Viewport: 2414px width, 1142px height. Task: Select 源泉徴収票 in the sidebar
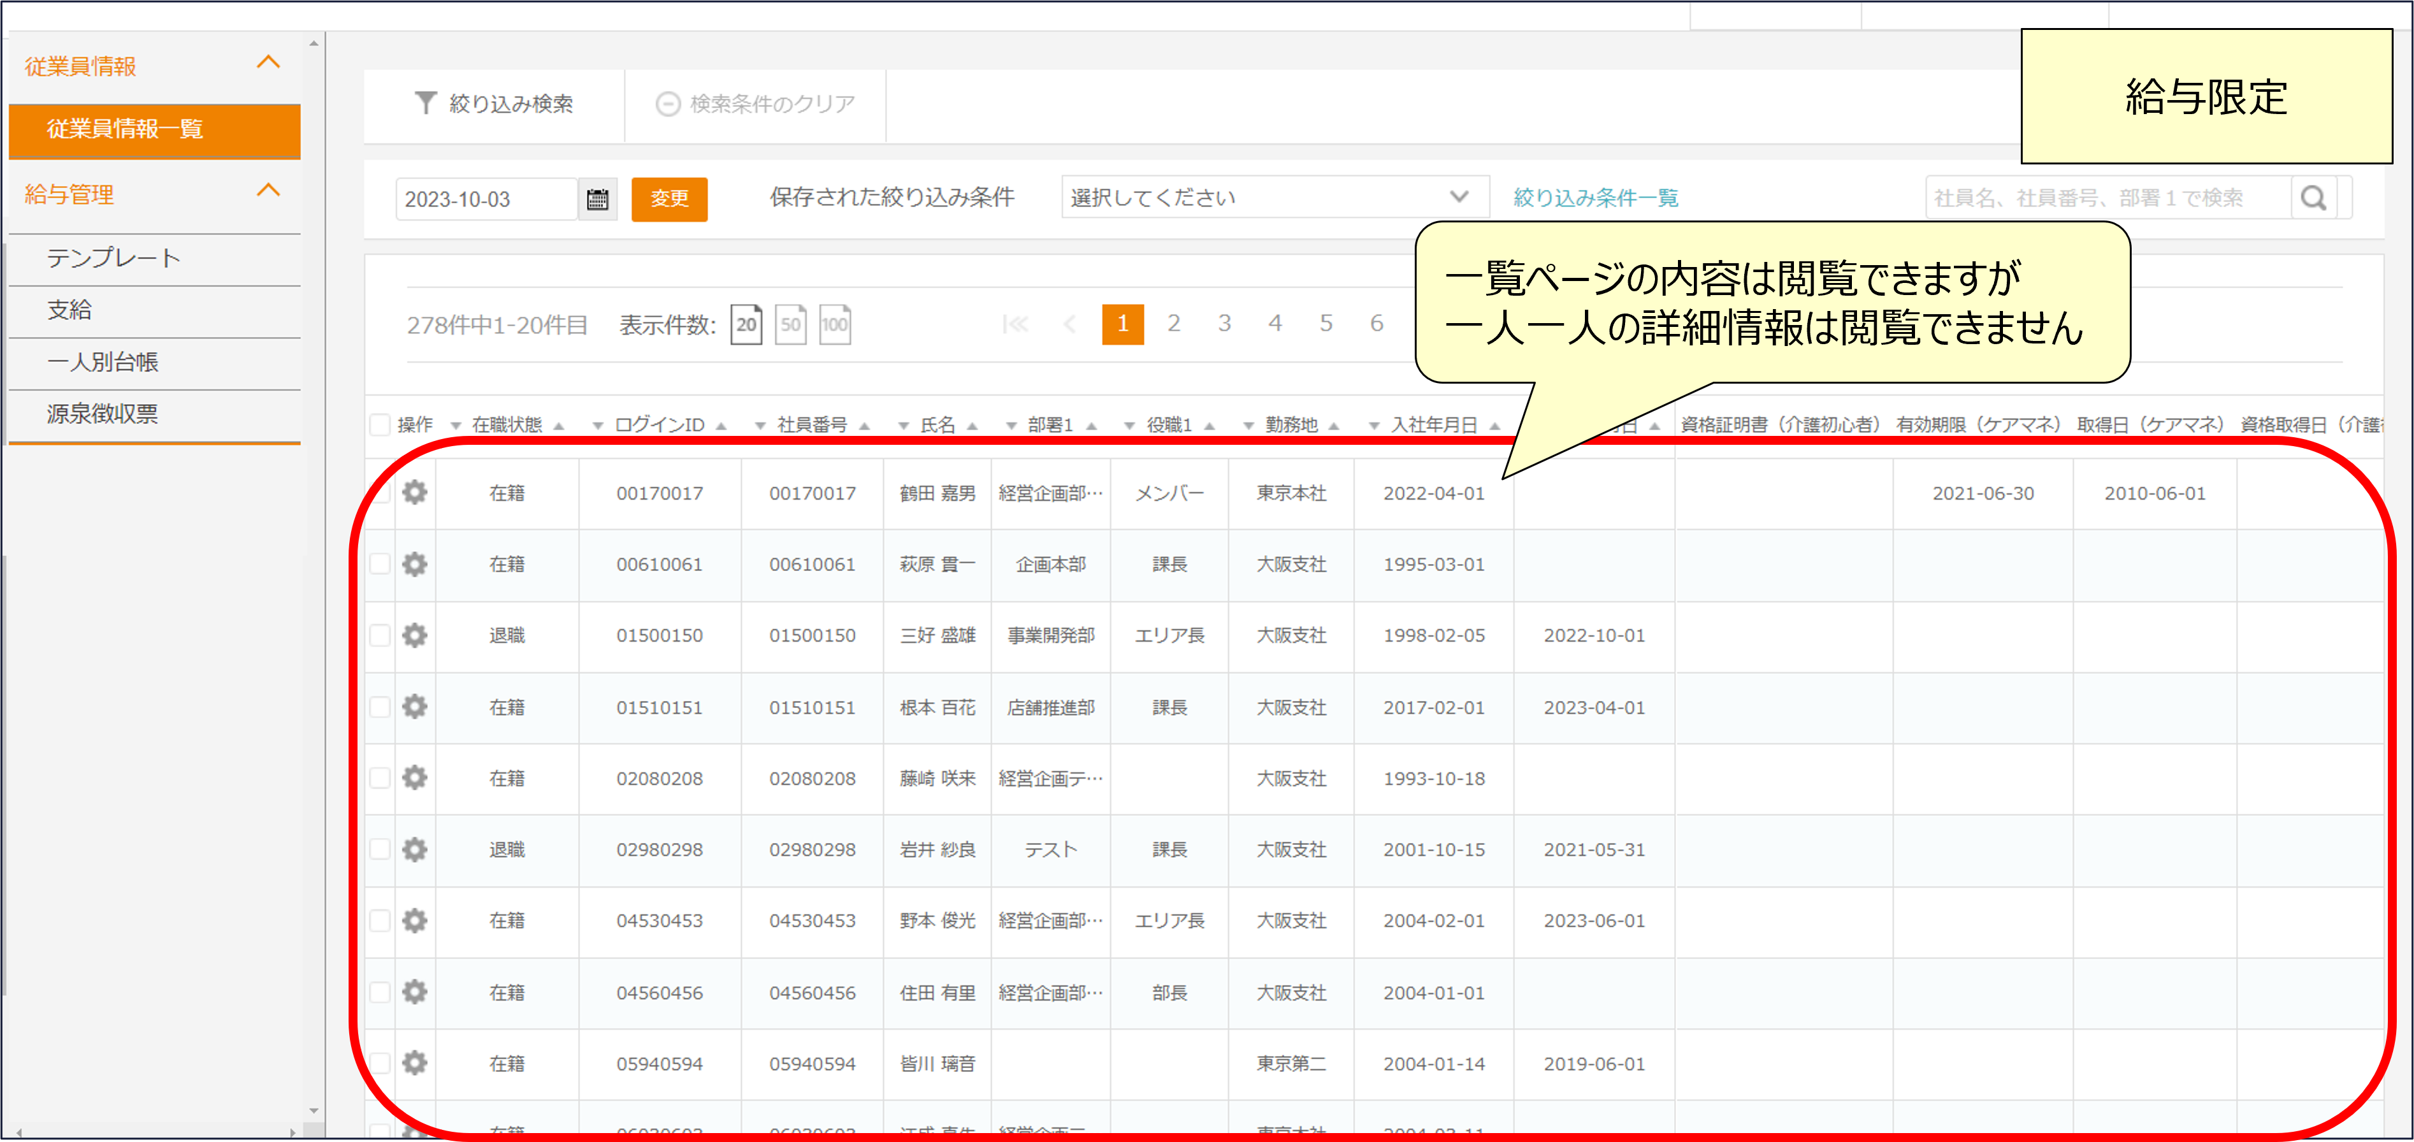(103, 414)
